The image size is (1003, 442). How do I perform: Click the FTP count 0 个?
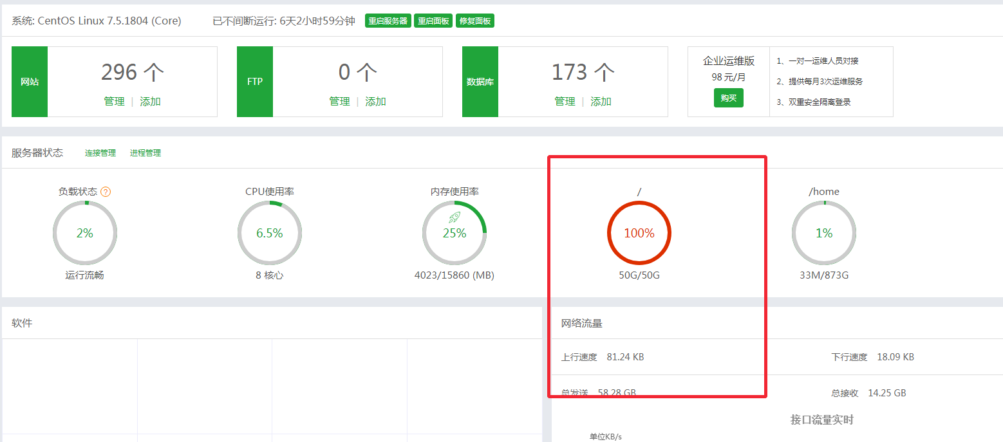pyautogui.click(x=358, y=72)
